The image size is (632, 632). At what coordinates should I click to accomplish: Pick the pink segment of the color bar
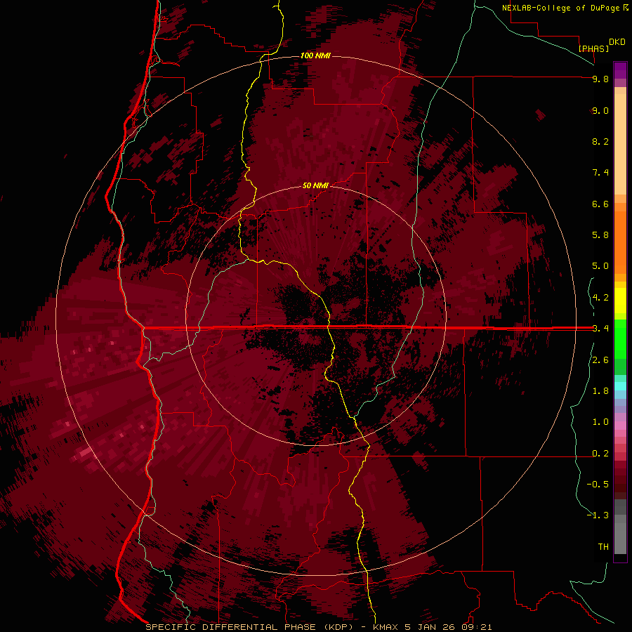point(620,426)
